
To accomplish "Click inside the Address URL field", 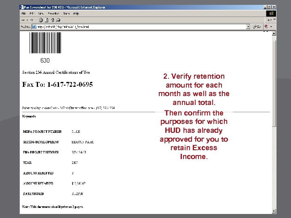I will pos(141,27).
